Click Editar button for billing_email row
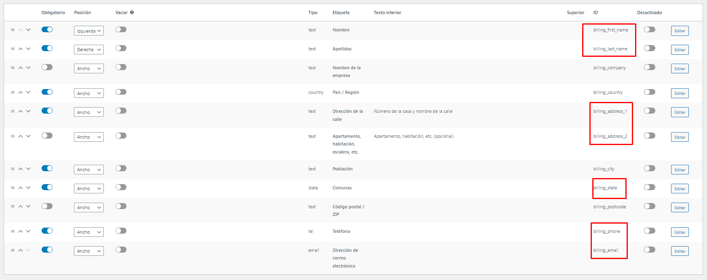 pos(680,251)
